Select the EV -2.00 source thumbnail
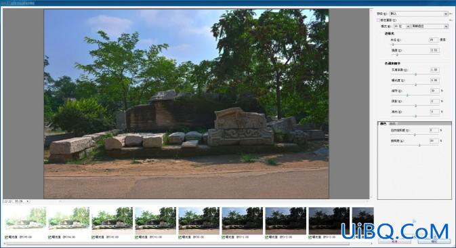The image size is (456, 248). pyautogui.click(x=285, y=221)
